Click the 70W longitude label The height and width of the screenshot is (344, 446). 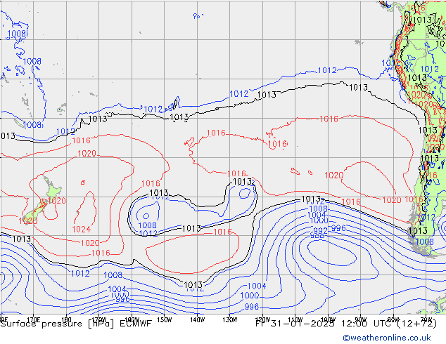tap(426, 319)
